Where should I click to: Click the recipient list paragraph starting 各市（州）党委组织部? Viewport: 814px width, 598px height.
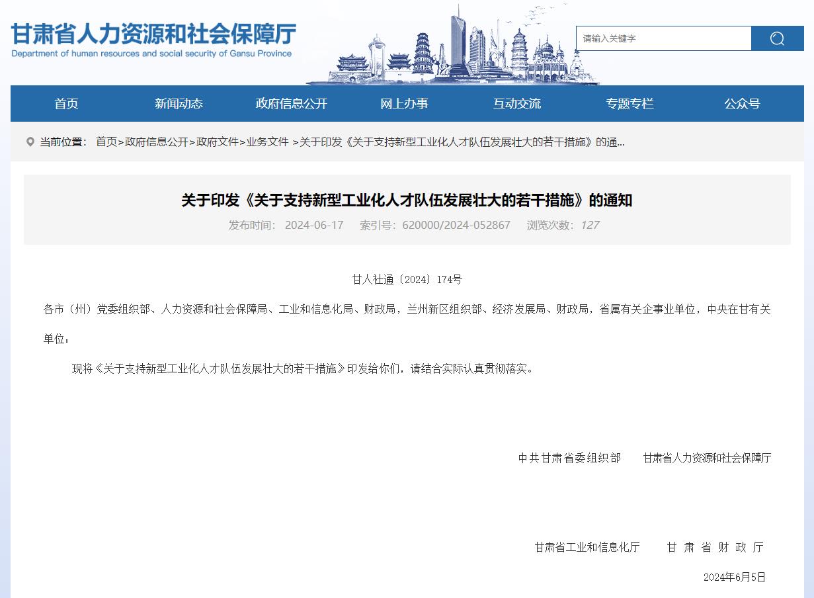[x=407, y=323]
